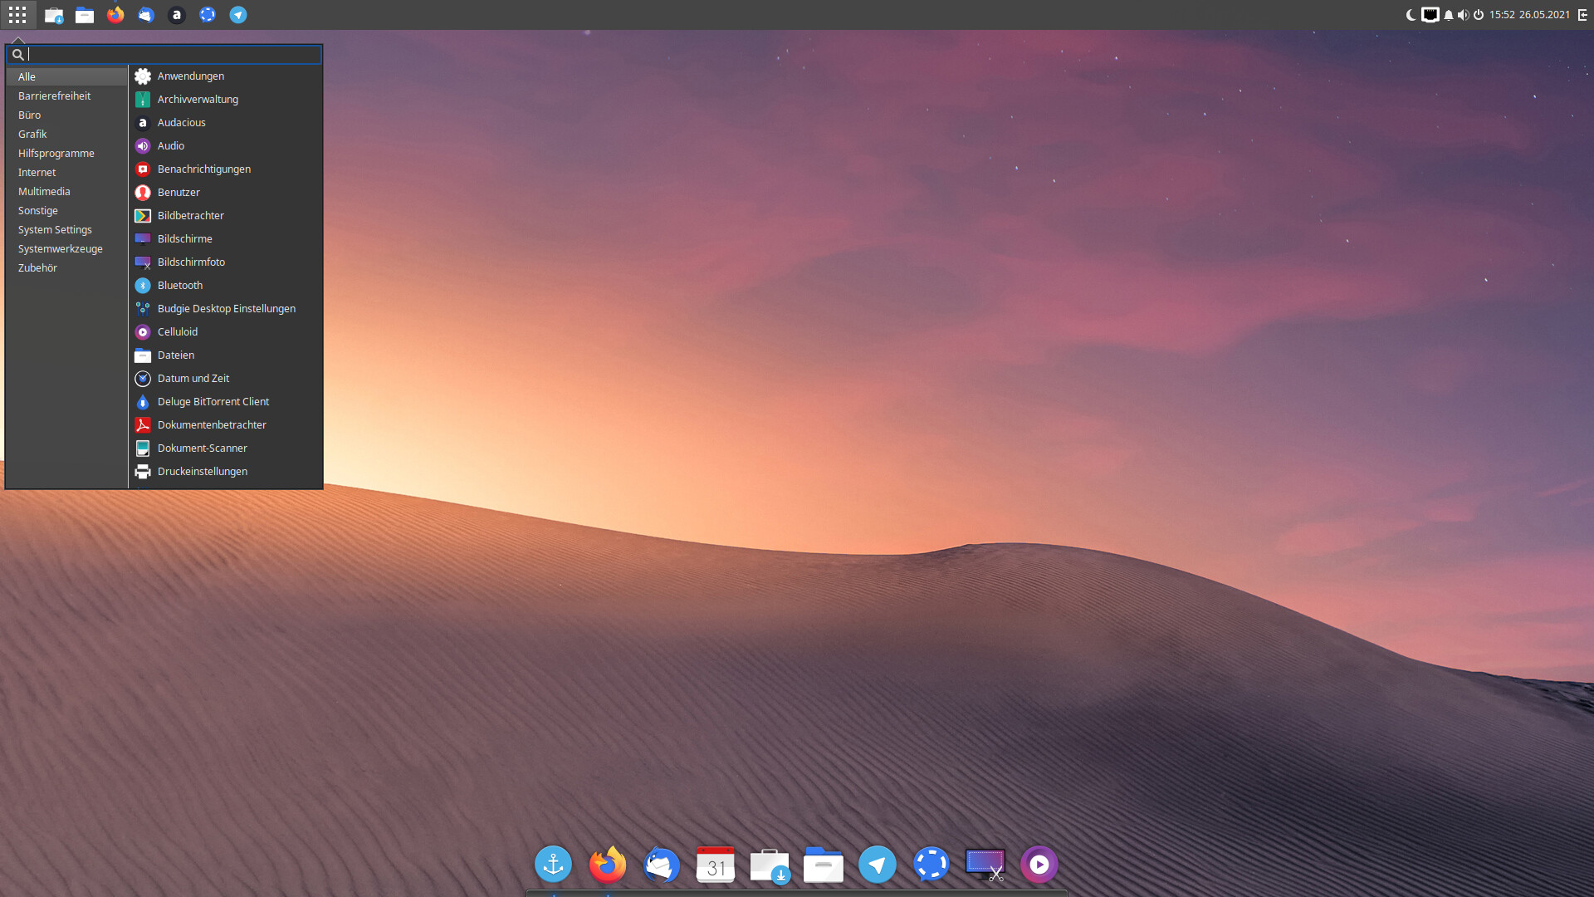
Task: Select the Barrierefreiheit category
Action: [x=66, y=96]
